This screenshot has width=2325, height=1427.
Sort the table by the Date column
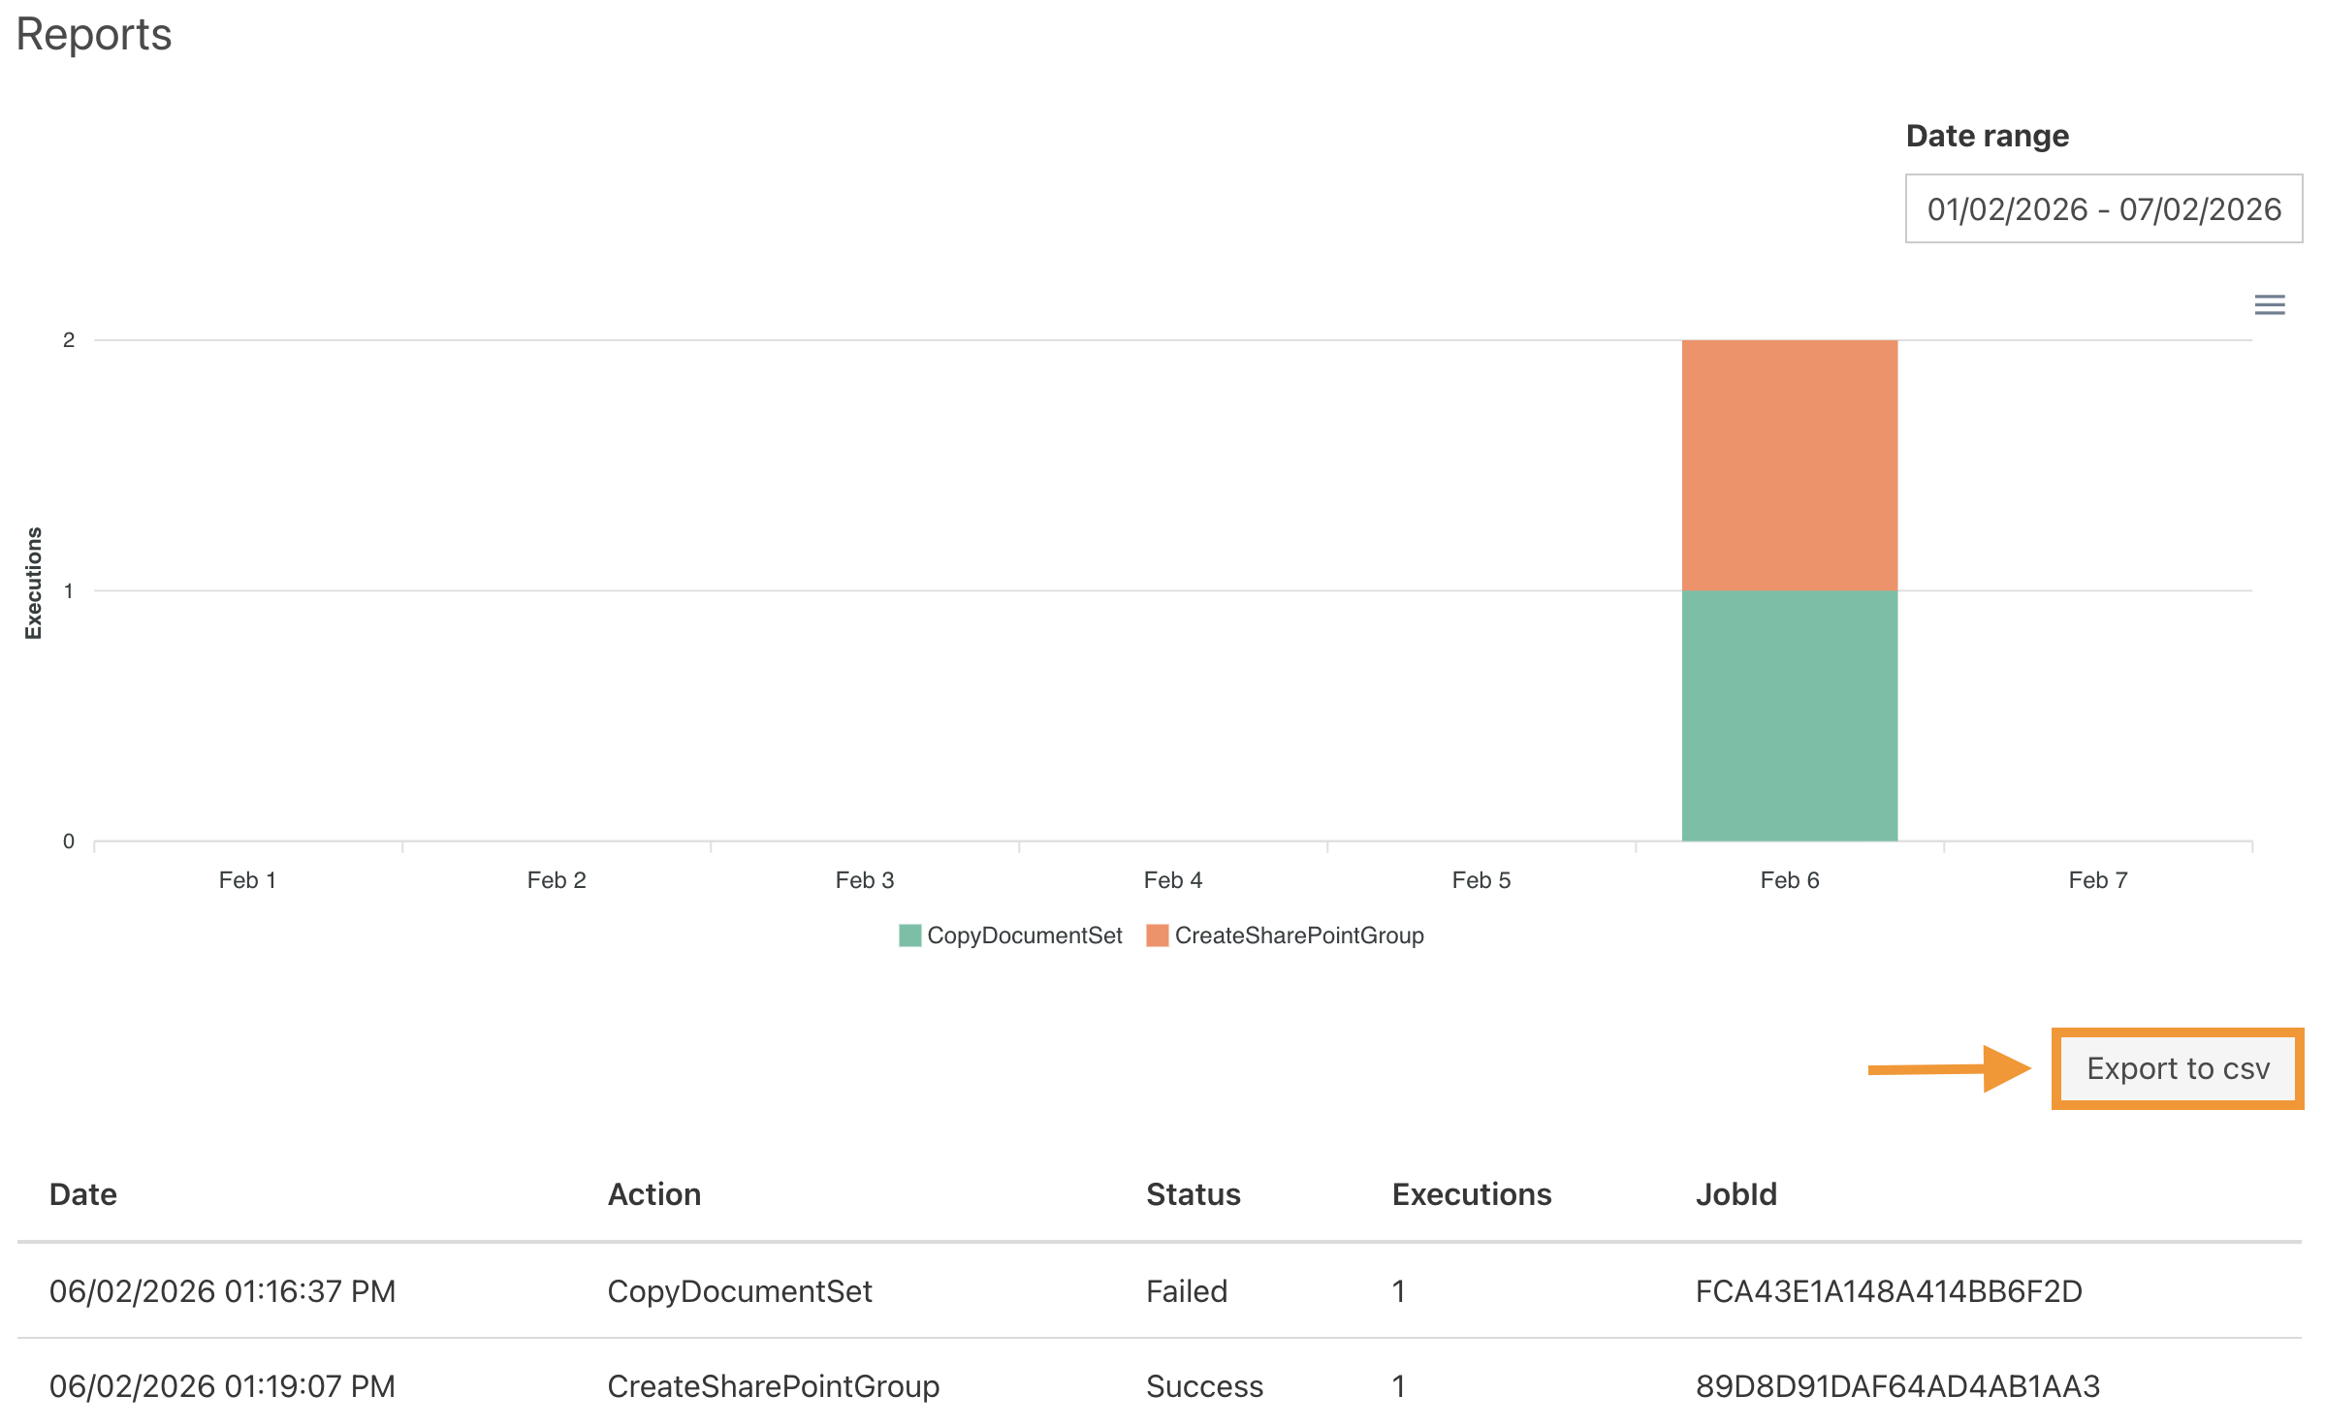(x=82, y=1193)
